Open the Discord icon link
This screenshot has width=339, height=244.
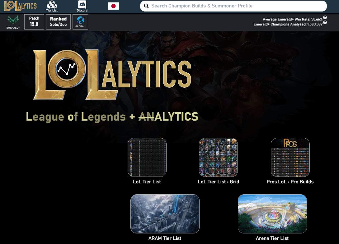(x=82, y=6)
